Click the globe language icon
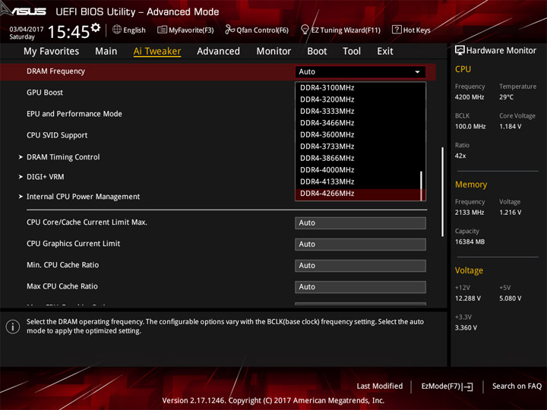The width and height of the screenshot is (547, 410). click(x=117, y=30)
